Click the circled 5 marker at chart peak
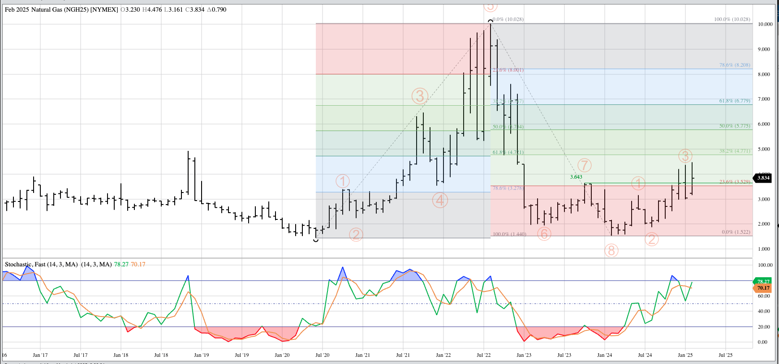Screen dimensions: 779x364 tap(490, 7)
